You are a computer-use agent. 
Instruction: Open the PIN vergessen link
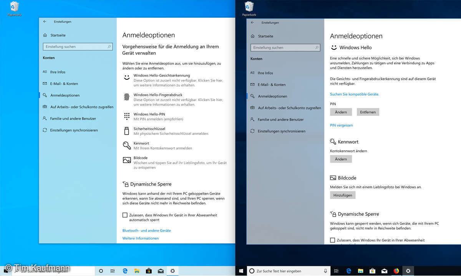[x=342, y=125]
